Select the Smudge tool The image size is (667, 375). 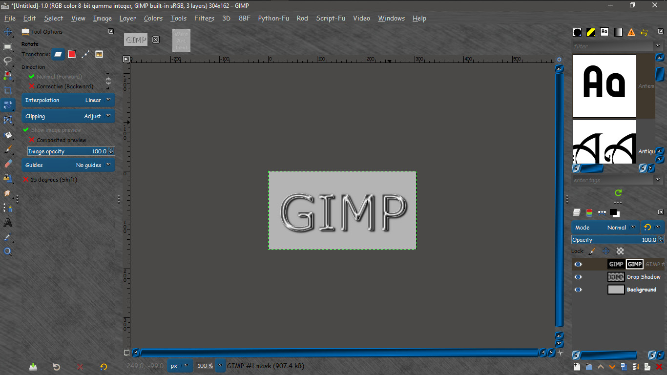coord(8,193)
